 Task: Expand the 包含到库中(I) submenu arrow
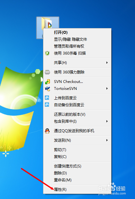[107, 121]
